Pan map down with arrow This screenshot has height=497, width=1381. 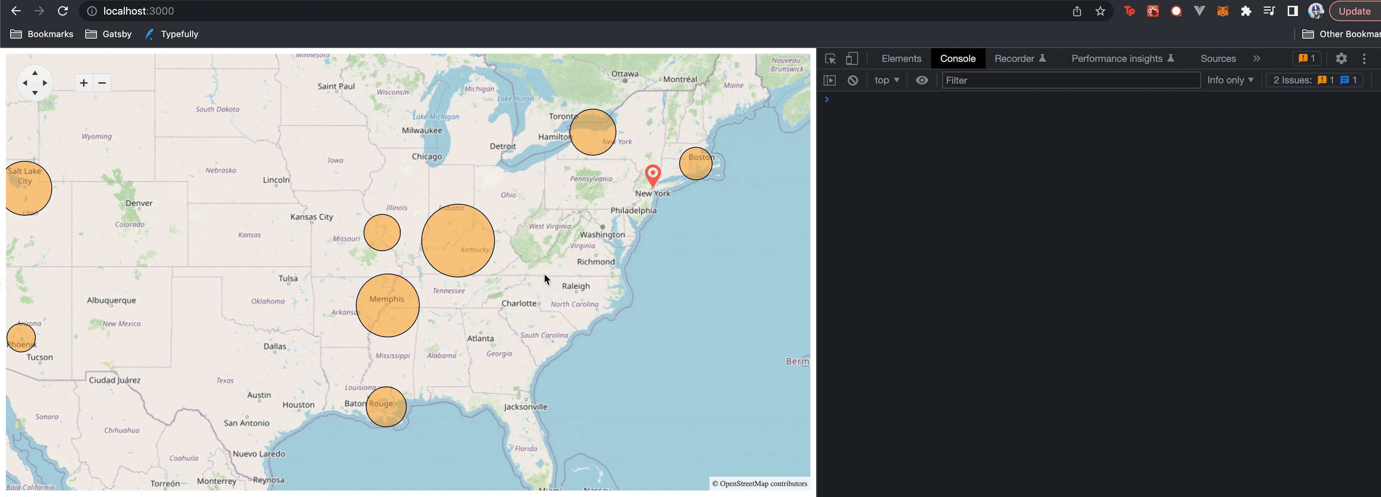click(35, 93)
